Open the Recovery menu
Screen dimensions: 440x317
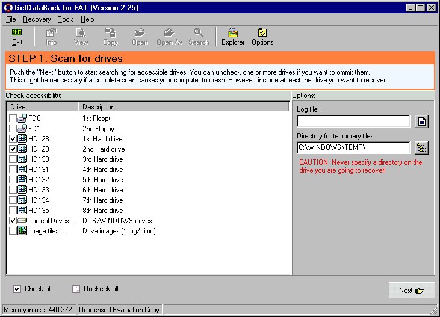click(37, 19)
